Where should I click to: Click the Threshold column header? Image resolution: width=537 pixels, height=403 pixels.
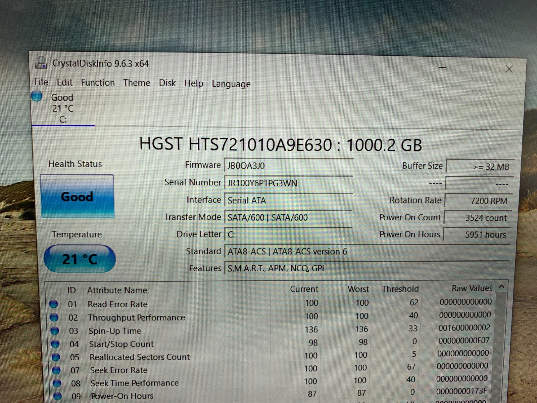pos(400,289)
